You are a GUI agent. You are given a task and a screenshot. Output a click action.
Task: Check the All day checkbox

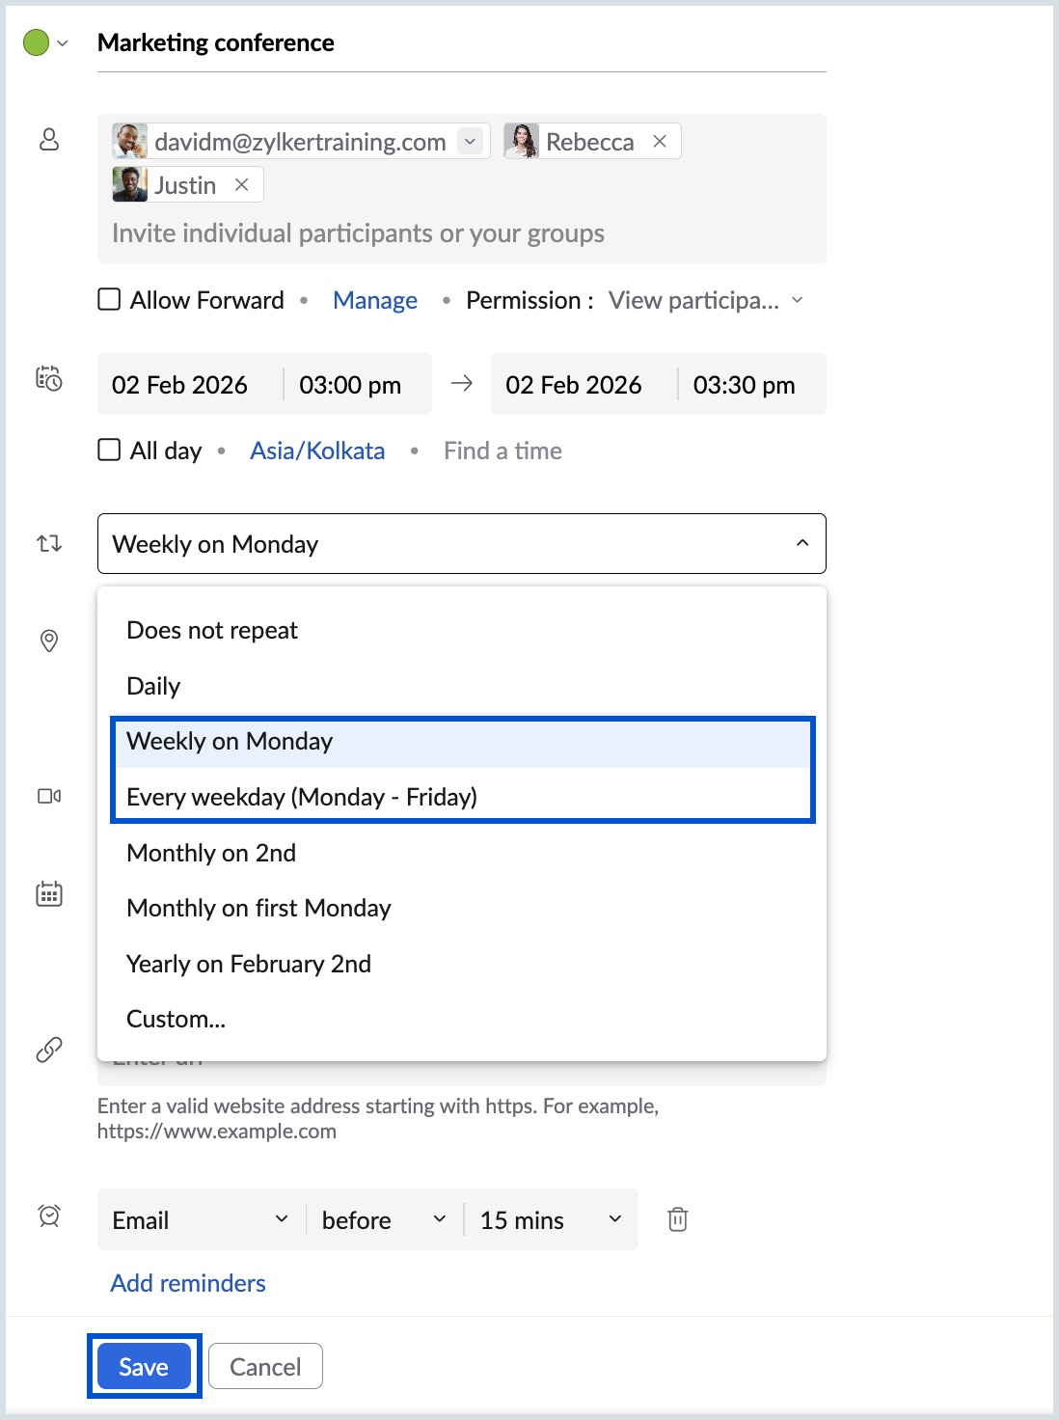click(x=110, y=451)
